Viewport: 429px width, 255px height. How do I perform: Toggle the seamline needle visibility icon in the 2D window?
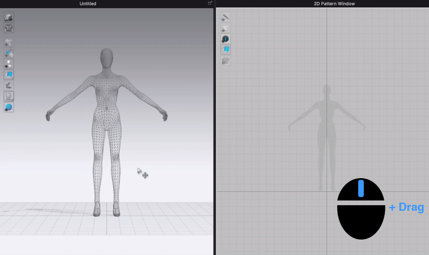coord(226,17)
